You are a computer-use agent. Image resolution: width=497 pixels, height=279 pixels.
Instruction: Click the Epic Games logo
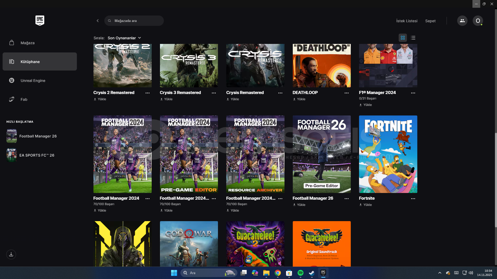tap(40, 20)
